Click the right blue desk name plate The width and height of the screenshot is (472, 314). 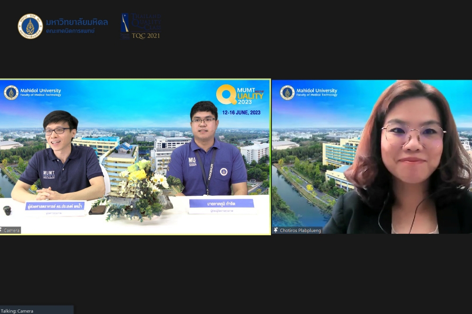point(221,204)
